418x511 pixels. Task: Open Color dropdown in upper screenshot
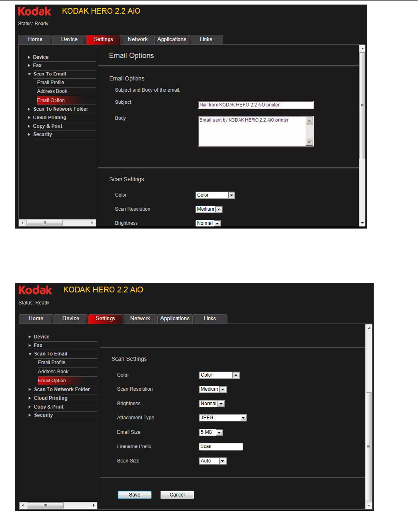coord(215,195)
